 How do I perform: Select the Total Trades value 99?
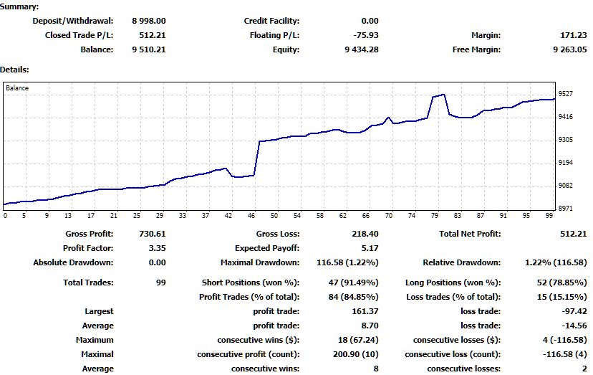point(160,283)
